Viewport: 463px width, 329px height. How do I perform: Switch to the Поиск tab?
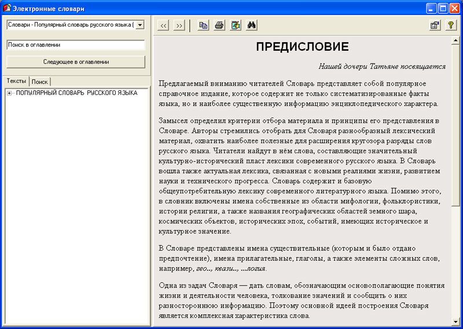pos(40,82)
